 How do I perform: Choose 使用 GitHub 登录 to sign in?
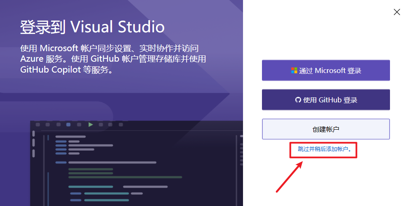click(x=326, y=100)
